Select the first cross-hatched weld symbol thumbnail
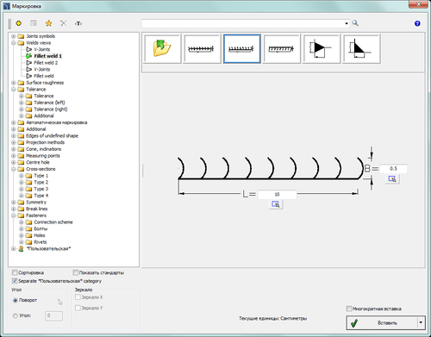The height and width of the screenshot is (337, 431). [x=202, y=48]
